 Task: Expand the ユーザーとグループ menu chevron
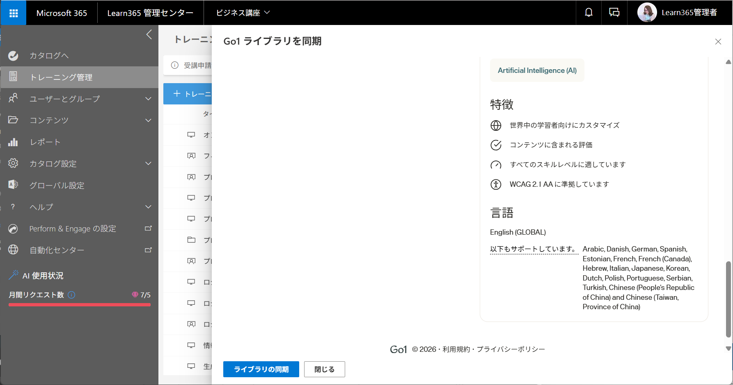(149, 99)
